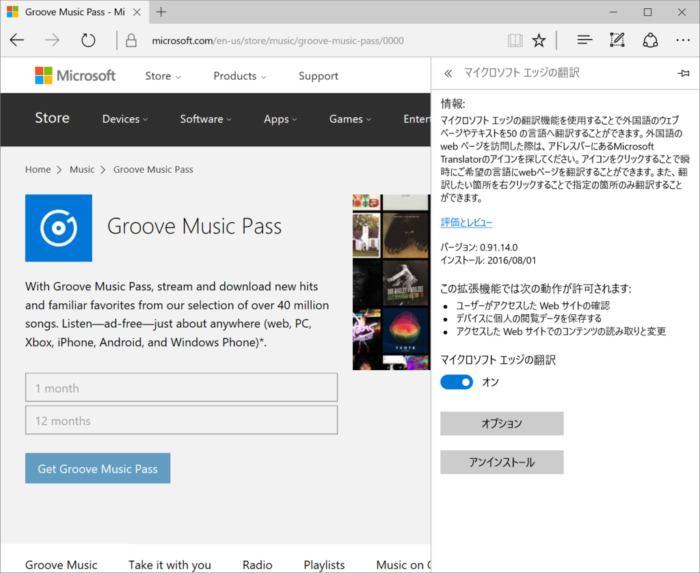Click the Home breadcrumb link
Image resolution: width=700 pixels, height=573 pixels.
click(38, 169)
